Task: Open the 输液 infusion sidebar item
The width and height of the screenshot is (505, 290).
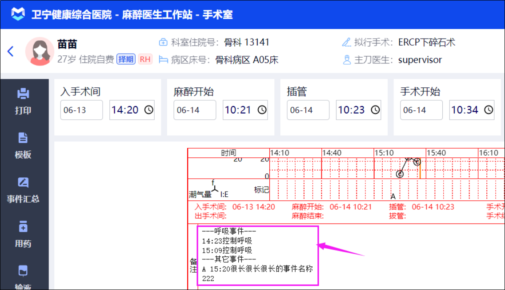Action: point(23,278)
